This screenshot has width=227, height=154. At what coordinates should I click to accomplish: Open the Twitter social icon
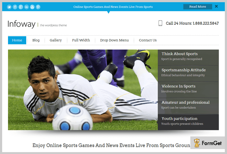click(9, 7)
